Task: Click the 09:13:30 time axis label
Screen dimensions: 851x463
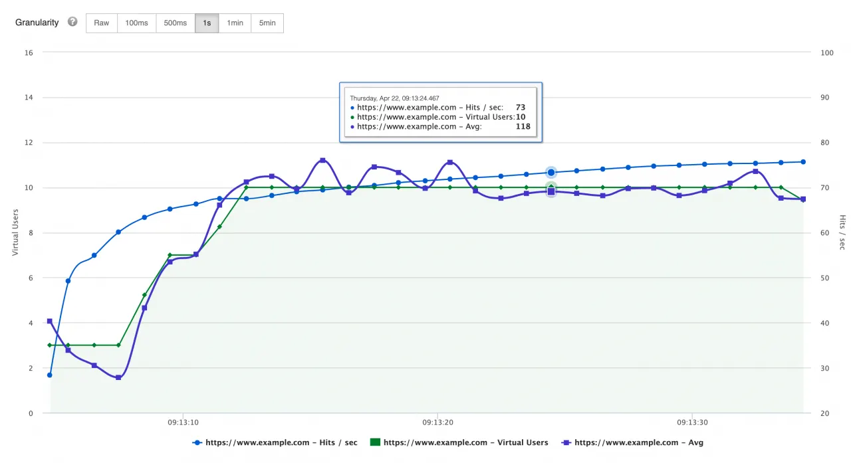Action: tap(692, 422)
